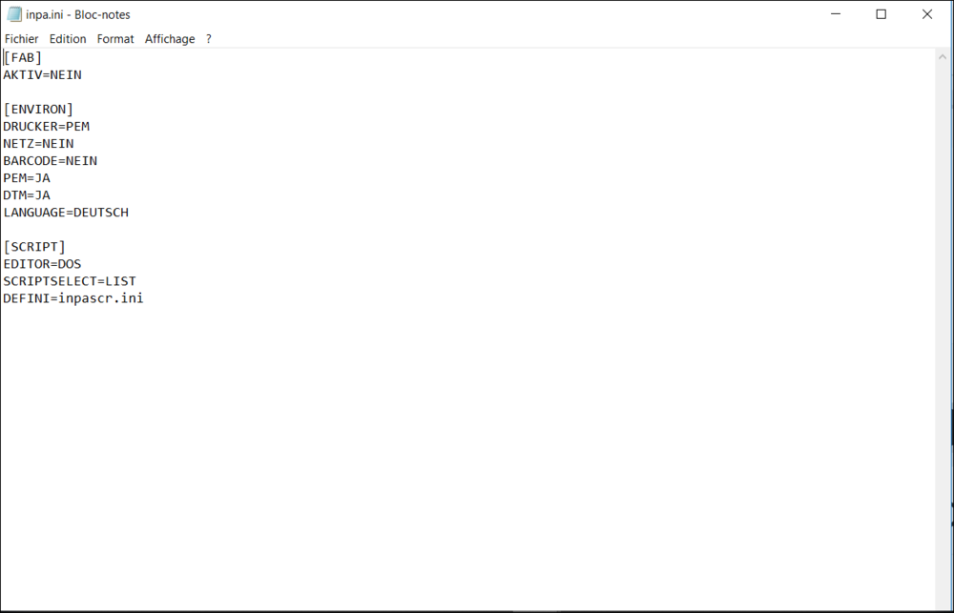The image size is (954, 613).
Task: Click the NETZ=NEIN line
Action: pos(38,144)
